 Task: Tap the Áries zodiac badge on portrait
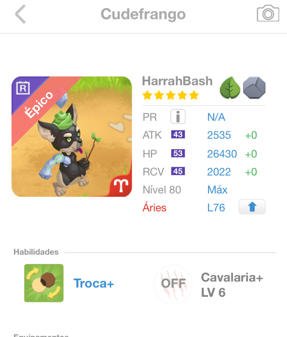pos(121,186)
